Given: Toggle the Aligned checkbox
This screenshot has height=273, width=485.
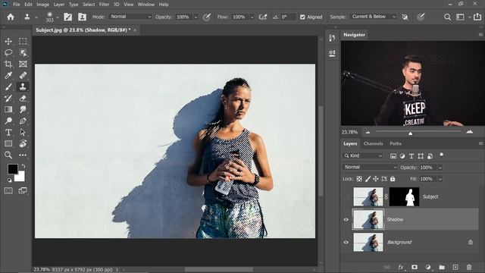Looking at the screenshot, I should [x=302, y=17].
